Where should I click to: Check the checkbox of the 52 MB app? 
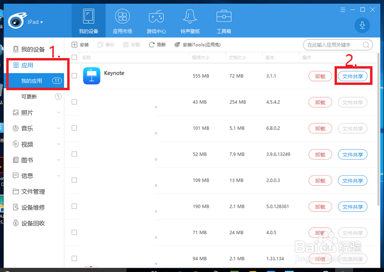(x=74, y=154)
